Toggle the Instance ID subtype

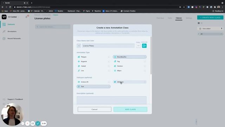(94, 82)
